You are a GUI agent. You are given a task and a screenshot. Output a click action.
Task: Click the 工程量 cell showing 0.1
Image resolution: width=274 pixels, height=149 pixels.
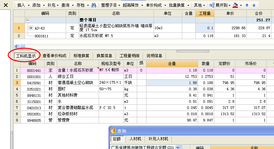pyautogui.click(x=205, y=28)
